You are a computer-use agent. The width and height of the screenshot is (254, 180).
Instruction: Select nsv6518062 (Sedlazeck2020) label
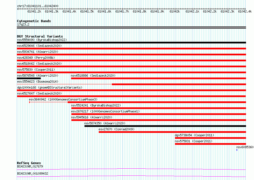[x=39, y=64]
